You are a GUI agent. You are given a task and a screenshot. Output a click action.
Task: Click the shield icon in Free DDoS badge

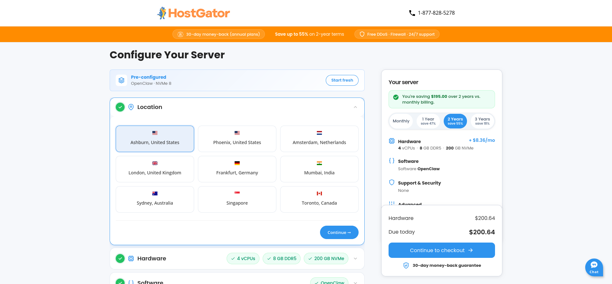pos(362,34)
